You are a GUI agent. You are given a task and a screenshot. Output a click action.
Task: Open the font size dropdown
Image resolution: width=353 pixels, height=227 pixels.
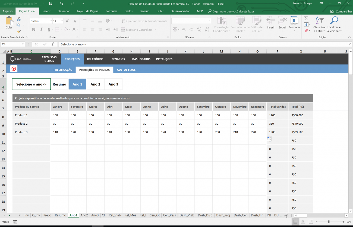[62, 21]
